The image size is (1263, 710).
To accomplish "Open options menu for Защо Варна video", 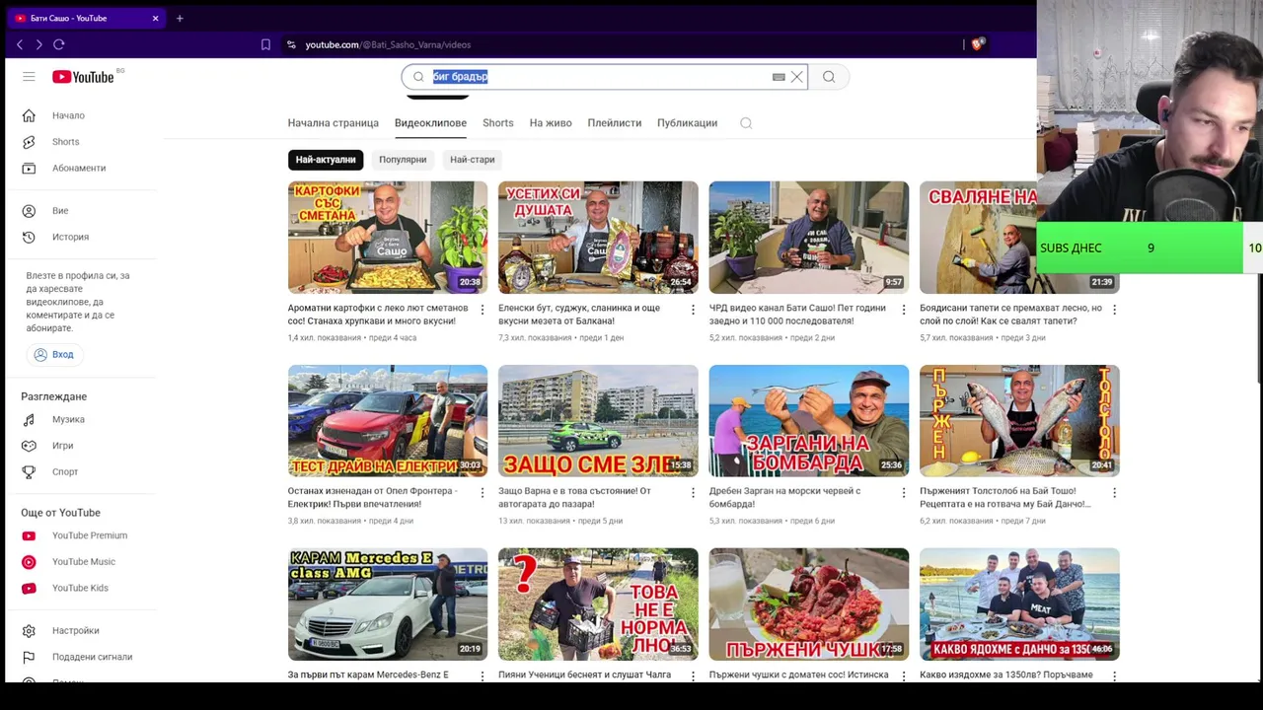I will pyautogui.click(x=693, y=492).
